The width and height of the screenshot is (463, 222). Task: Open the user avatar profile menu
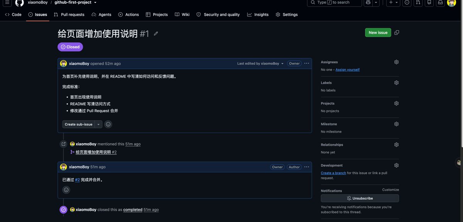pyautogui.click(x=451, y=2)
